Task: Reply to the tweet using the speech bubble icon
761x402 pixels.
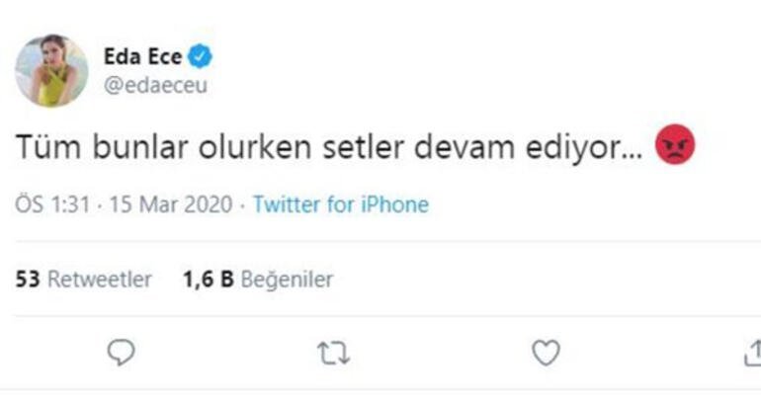Action: pos(121,353)
